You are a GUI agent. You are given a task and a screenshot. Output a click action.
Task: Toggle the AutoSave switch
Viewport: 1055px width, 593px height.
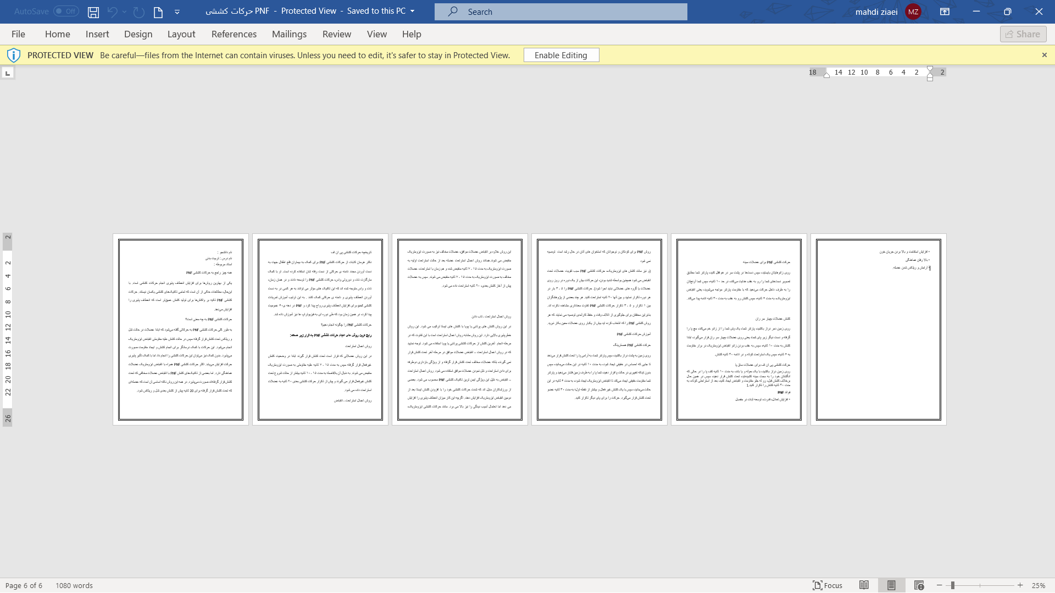tap(66, 11)
